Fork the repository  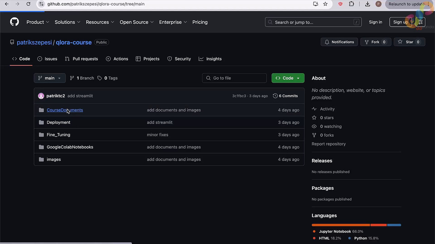pos(376,42)
